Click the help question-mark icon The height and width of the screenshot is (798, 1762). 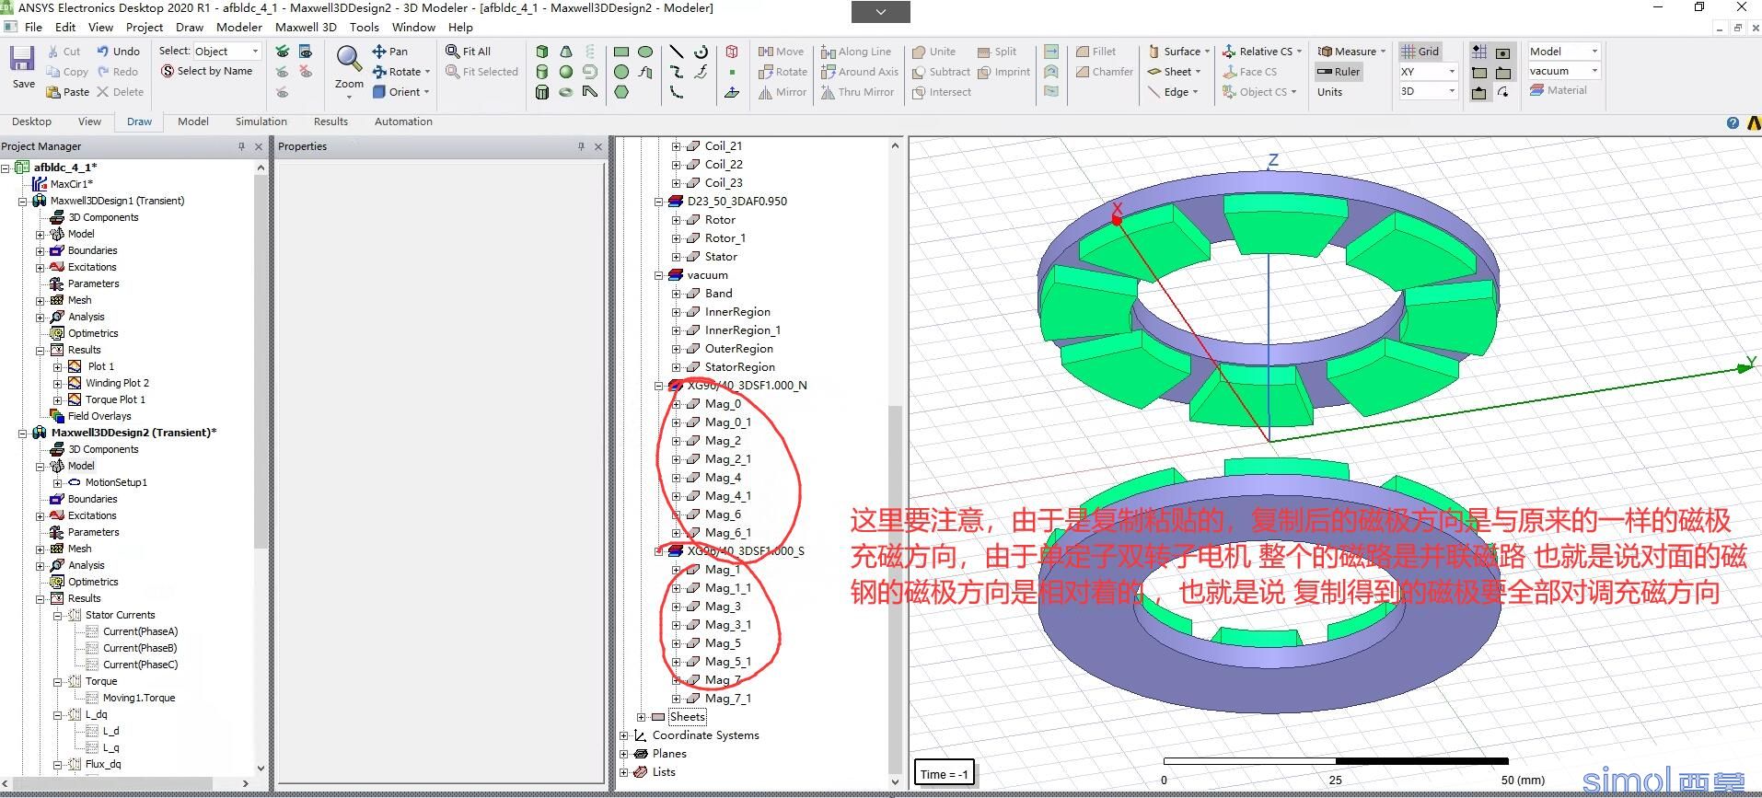tap(1733, 122)
